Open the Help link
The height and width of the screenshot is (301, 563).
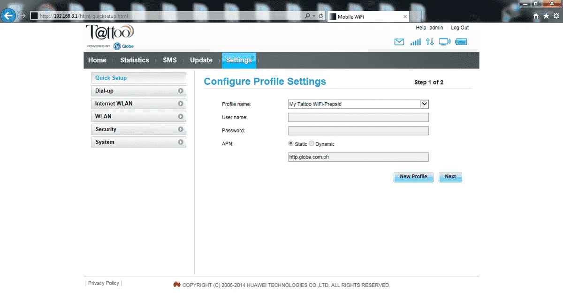[421, 28]
